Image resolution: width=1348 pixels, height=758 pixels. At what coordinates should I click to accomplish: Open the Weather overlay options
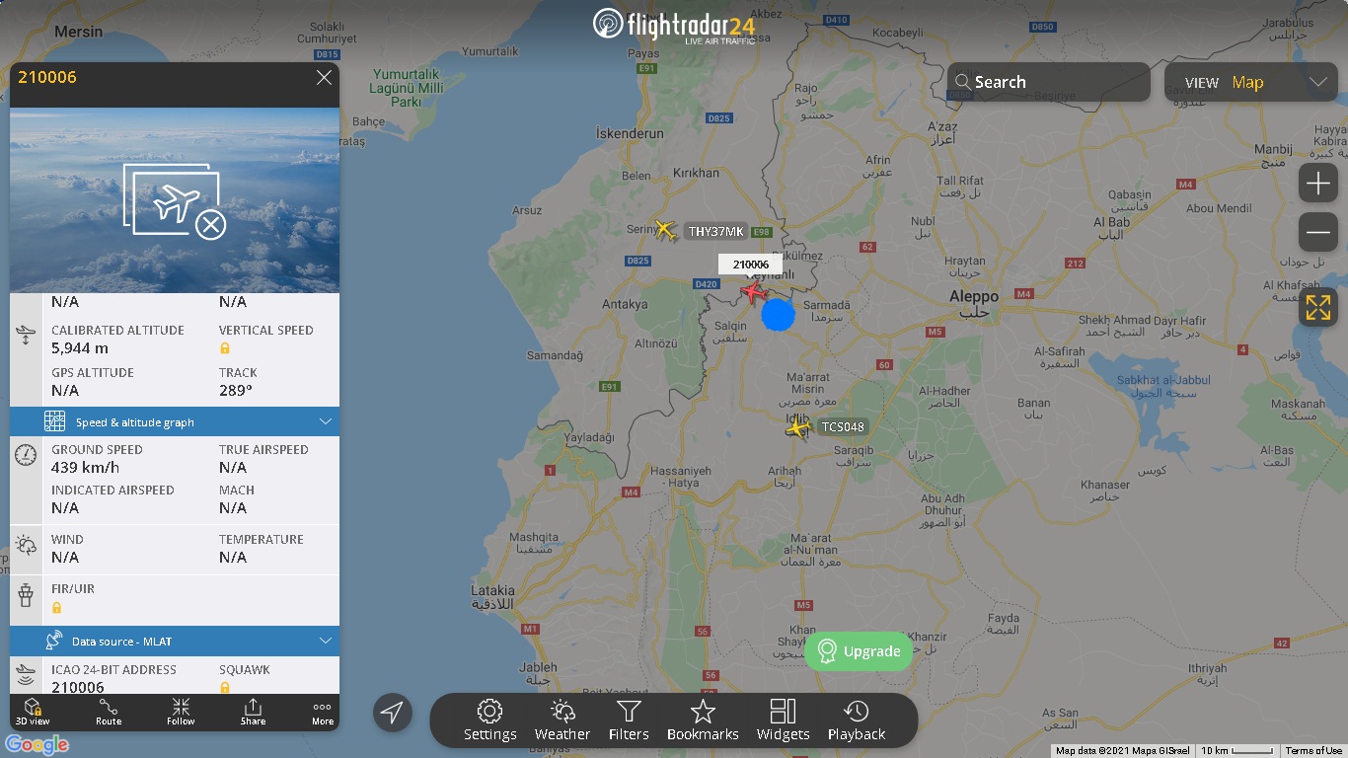click(562, 720)
